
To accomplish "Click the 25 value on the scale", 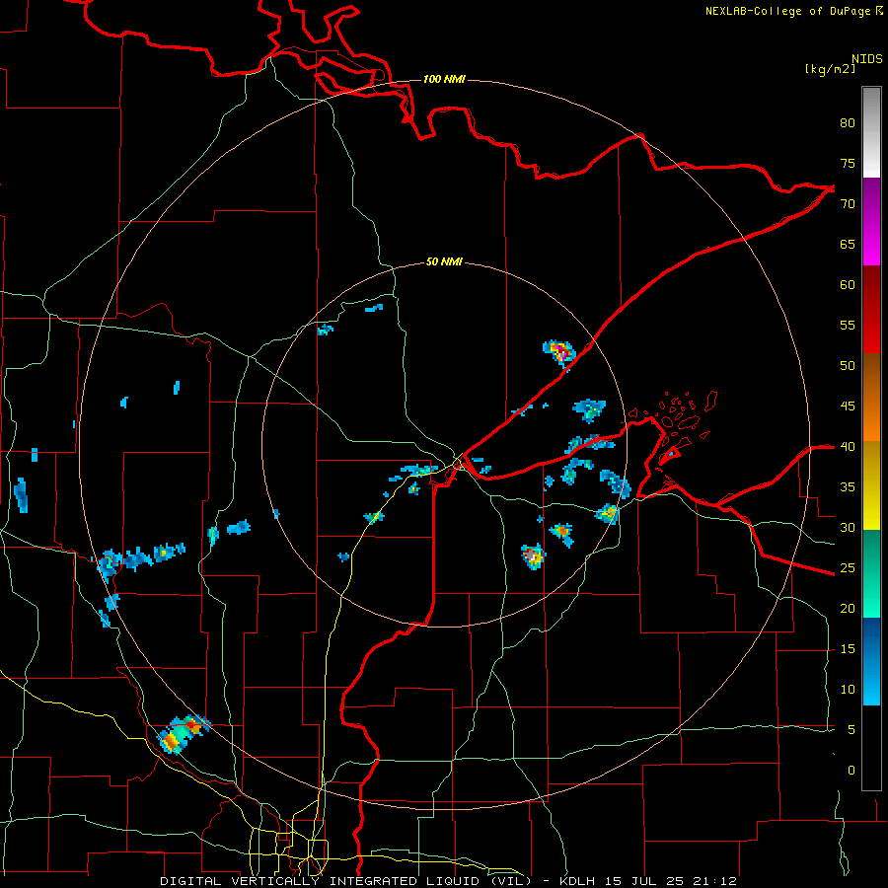I will (x=848, y=568).
